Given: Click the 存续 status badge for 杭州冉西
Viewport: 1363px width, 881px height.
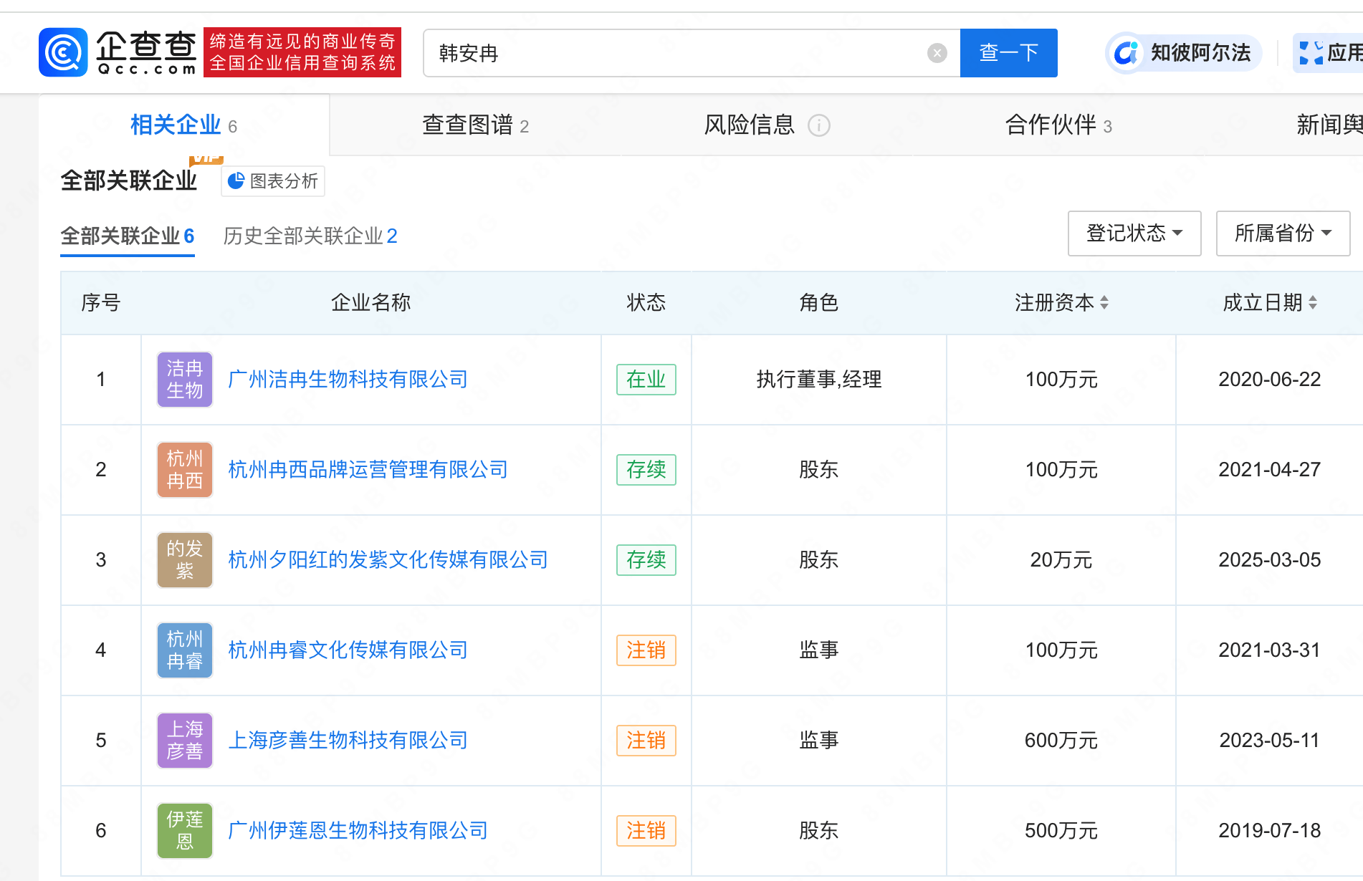Looking at the screenshot, I should (x=646, y=470).
